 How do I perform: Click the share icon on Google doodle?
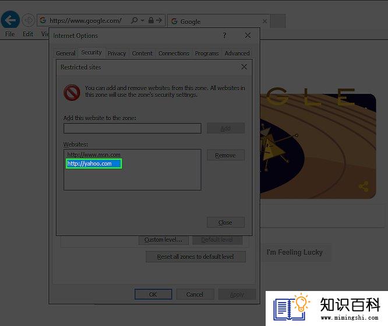(x=364, y=186)
